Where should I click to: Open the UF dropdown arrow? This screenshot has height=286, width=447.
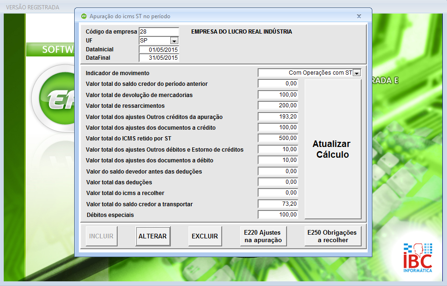pyautogui.click(x=174, y=41)
